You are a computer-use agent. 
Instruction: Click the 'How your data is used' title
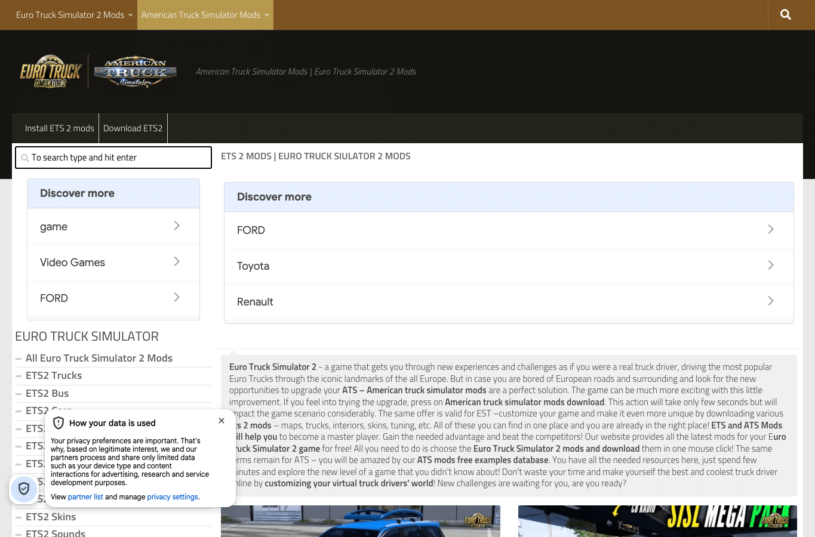click(112, 423)
